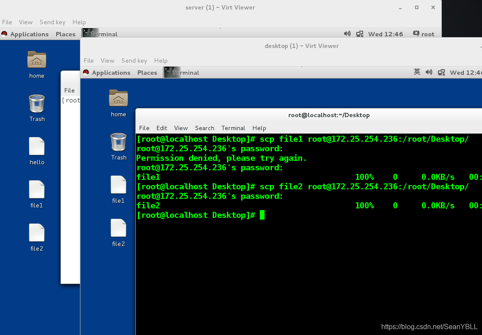Close the server Virt Viewer window
482x335 pixels.
click(433, 7)
